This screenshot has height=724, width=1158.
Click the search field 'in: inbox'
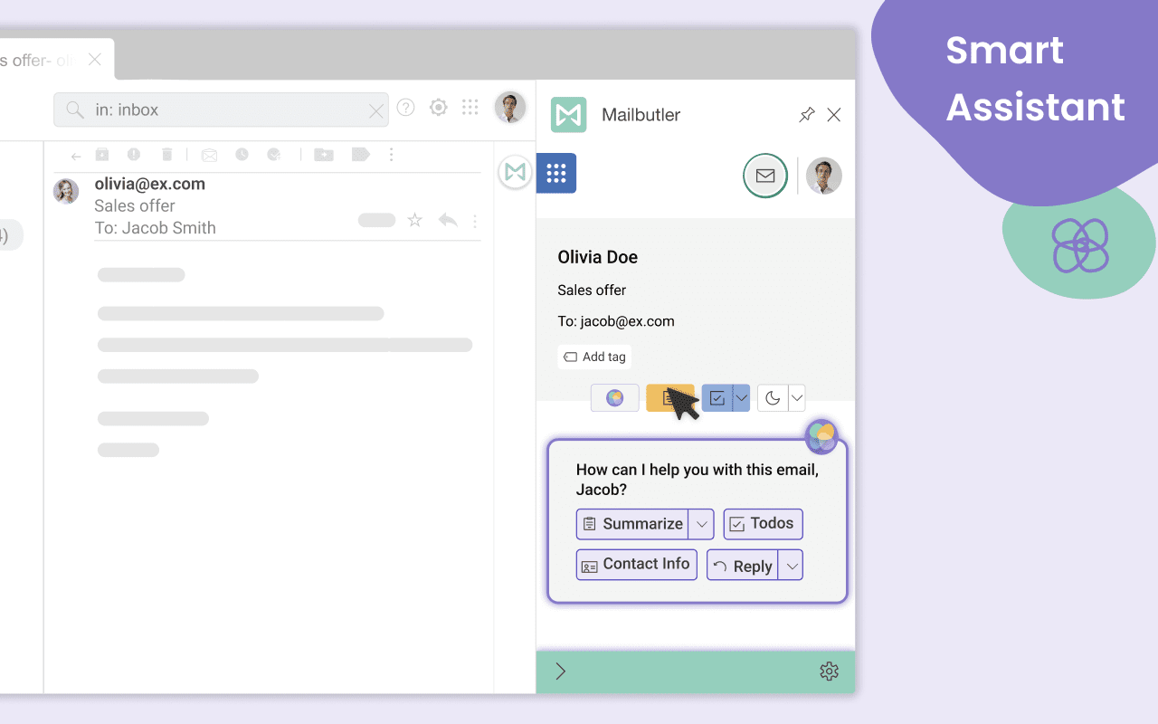tap(221, 110)
